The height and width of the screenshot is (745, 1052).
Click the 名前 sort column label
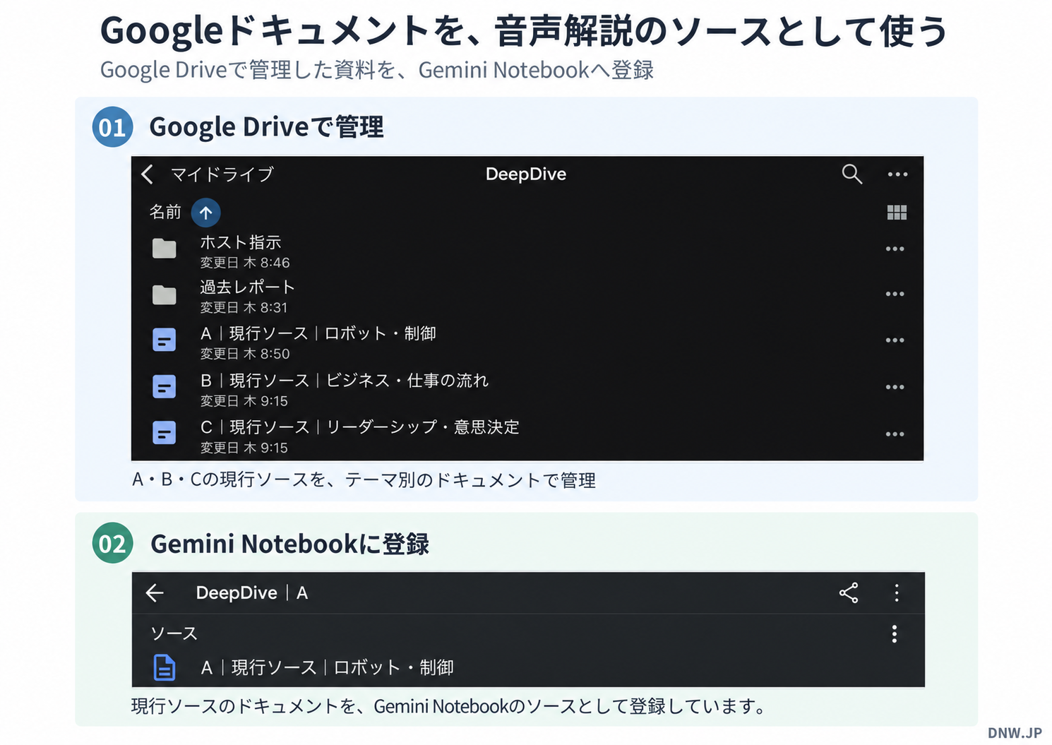pos(165,212)
